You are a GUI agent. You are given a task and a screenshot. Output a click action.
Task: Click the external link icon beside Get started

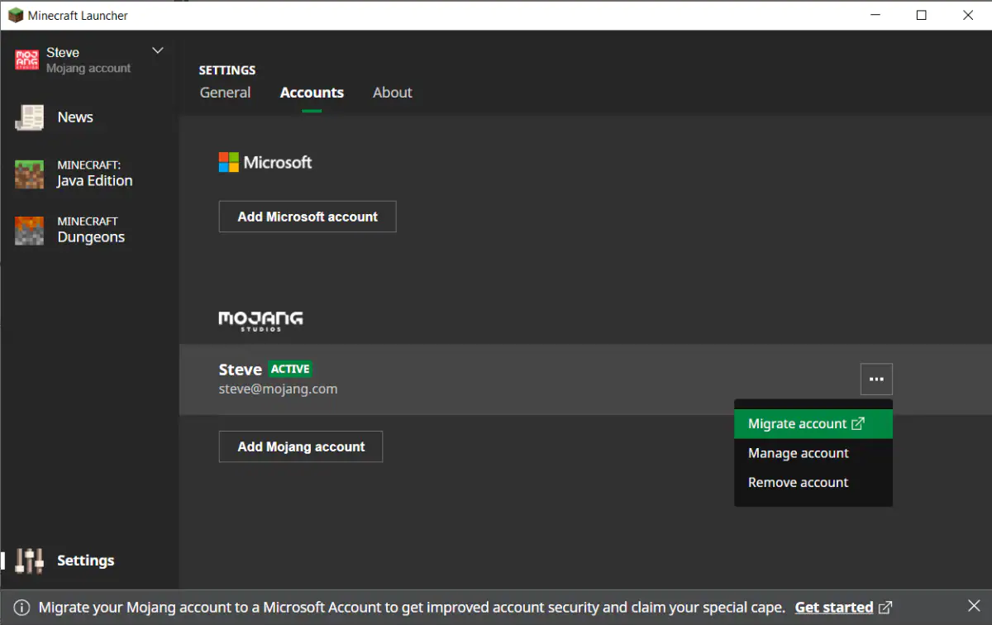click(885, 608)
